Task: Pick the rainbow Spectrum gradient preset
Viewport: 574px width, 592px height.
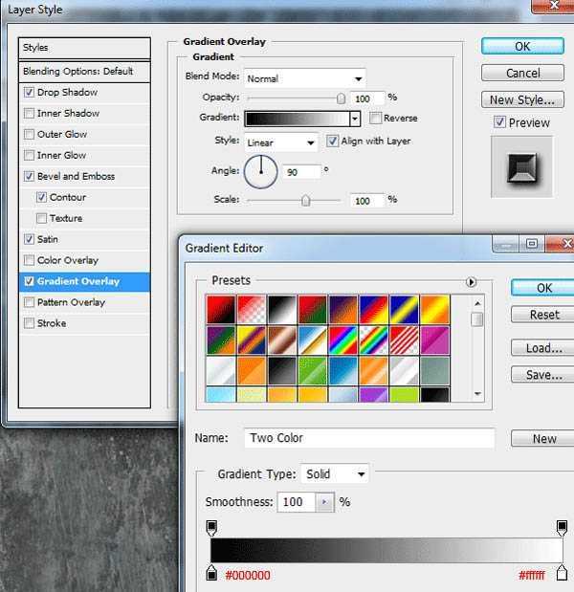Action: pyautogui.click(x=342, y=340)
